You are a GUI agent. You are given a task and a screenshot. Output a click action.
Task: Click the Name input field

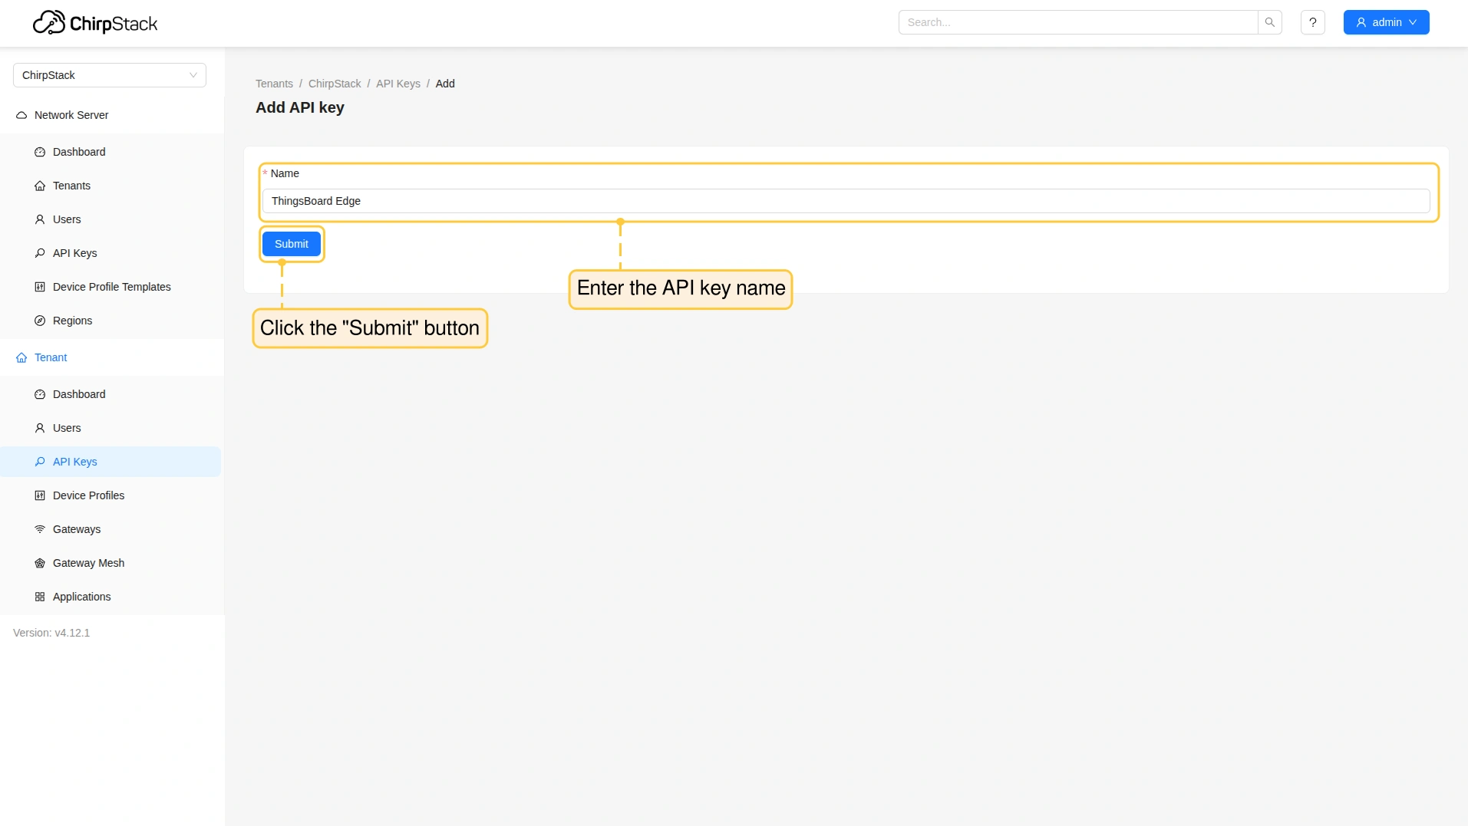click(x=845, y=201)
